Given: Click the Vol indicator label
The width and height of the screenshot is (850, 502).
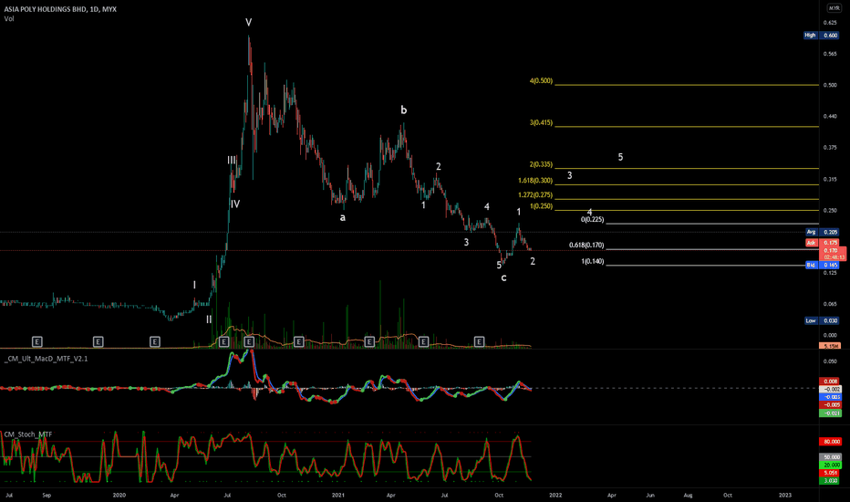Looking at the screenshot, I should pos(9,19).
